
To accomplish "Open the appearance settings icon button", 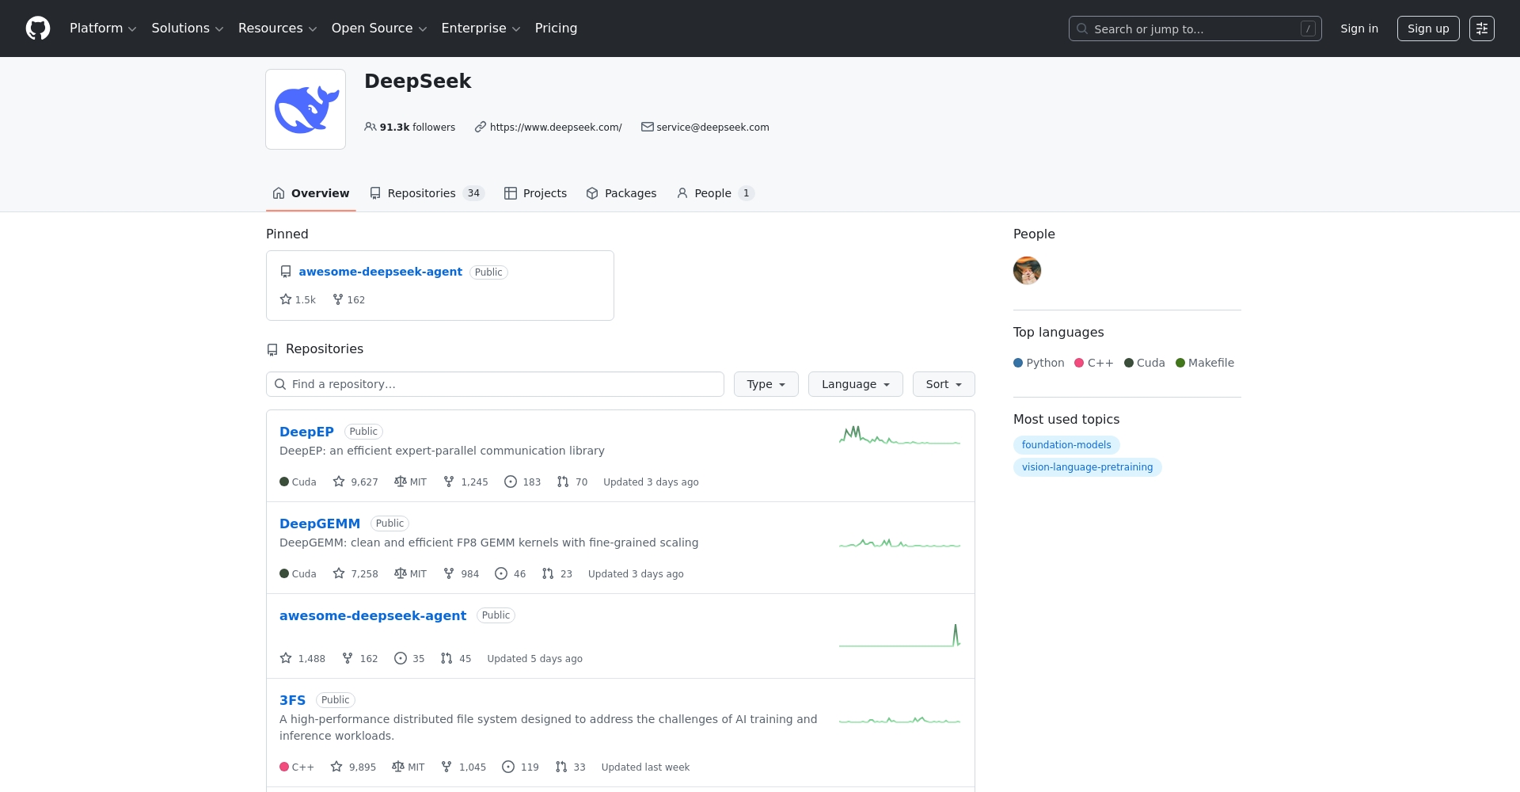I will point(1481,29).
